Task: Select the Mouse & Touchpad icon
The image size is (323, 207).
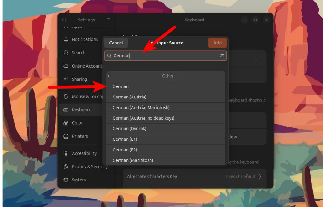Action: pos(66,96)
